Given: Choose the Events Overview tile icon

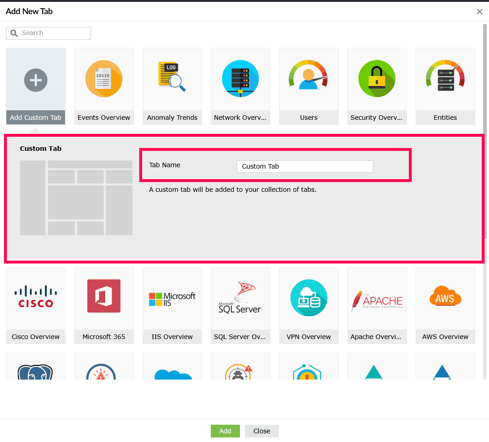Looking at the screenshot, I should coord(104,79).
